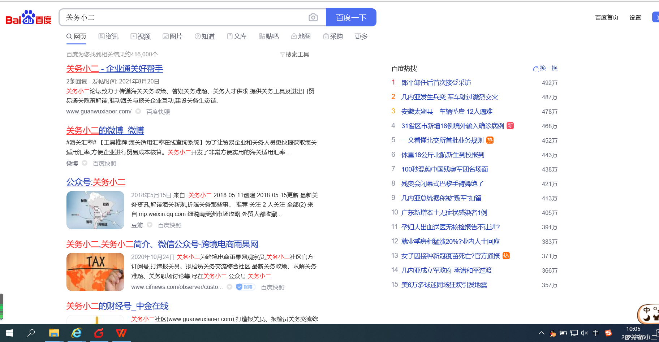The width and height of the screenshot is (659, 342).
Task: Open hot search 广东新增本土无症状感染者1例
Action: click(444, 213)
